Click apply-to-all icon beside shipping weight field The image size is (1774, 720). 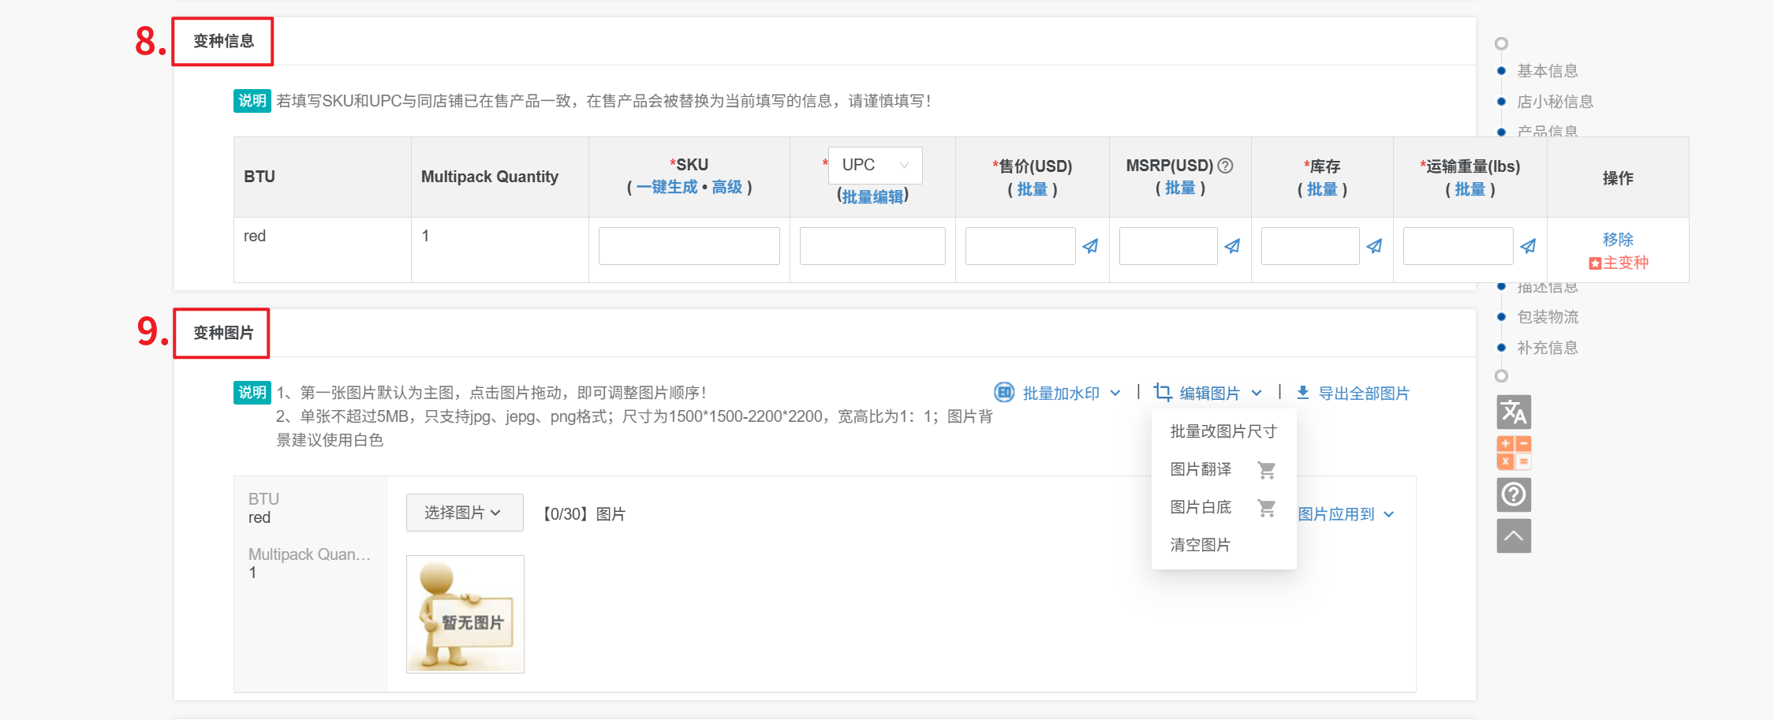(x=1528, y=246)
